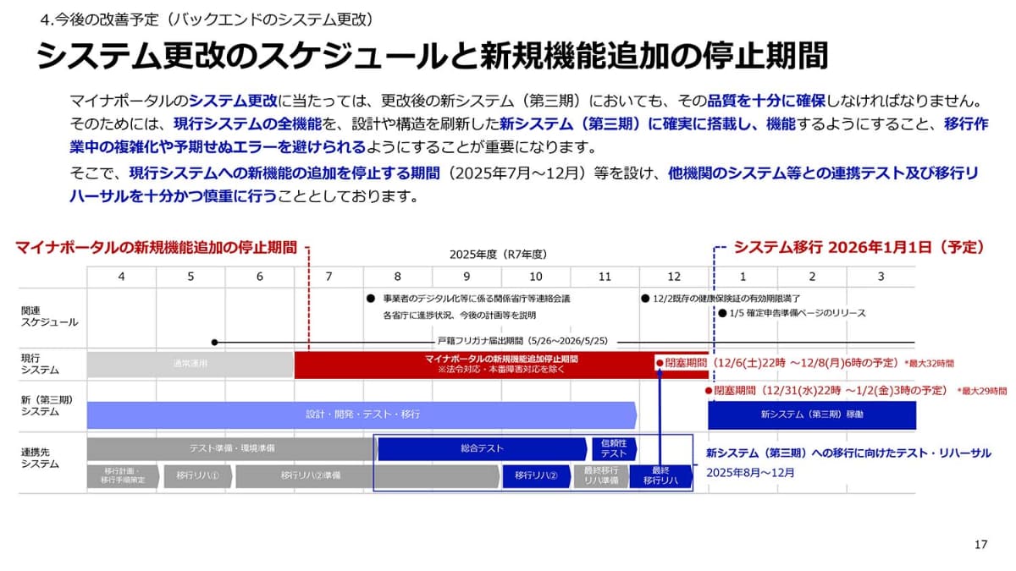Select the 新システム（第三期）稼働 bar
This screenshot has height=571, width=1016.
pyautogui.click(x=812, y=415)
